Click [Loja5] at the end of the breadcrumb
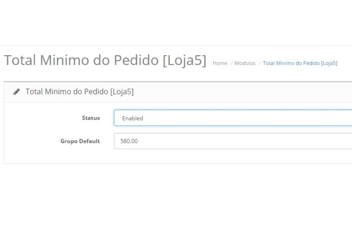The height and width of the screenshot is (235, 352). click(329, 63)
